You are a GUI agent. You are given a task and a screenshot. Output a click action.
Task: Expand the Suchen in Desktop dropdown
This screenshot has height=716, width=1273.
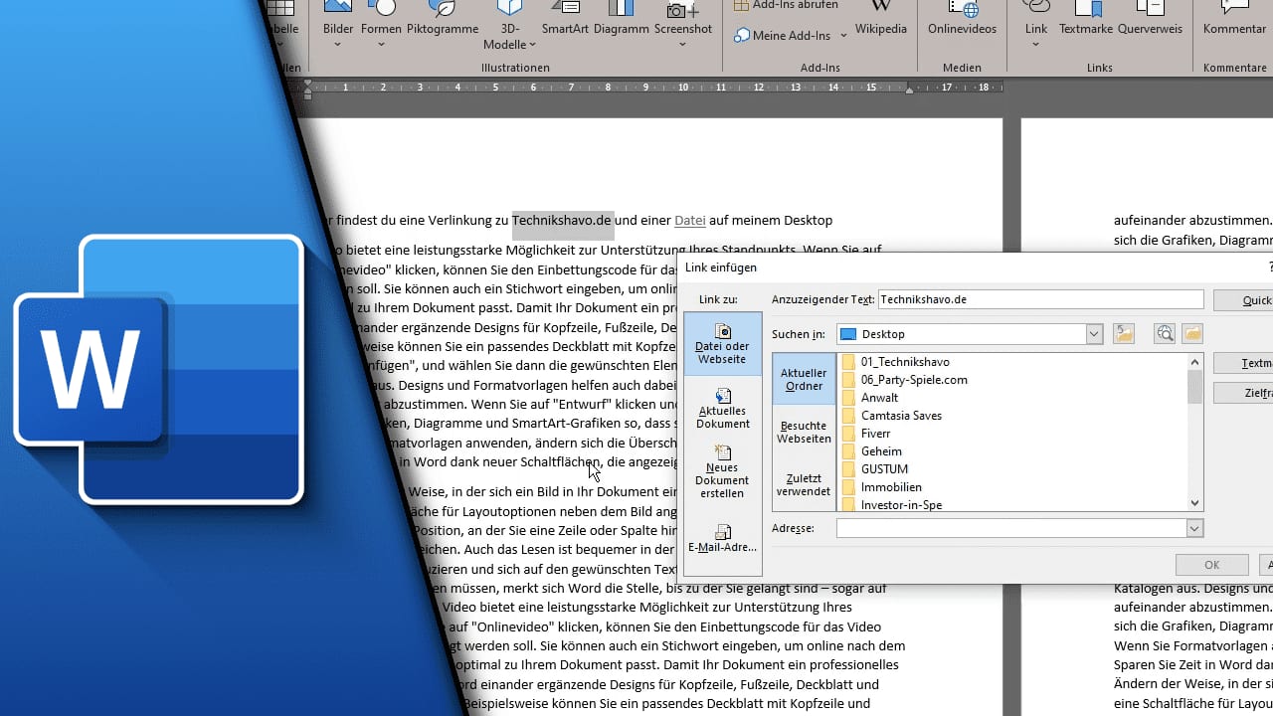pos(1094,334)
